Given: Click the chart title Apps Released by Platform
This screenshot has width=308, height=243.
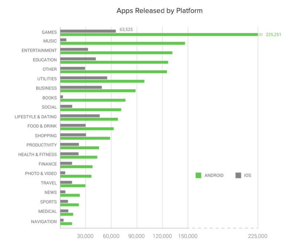Looking at the screenshot, I should (x=159, y=10).
